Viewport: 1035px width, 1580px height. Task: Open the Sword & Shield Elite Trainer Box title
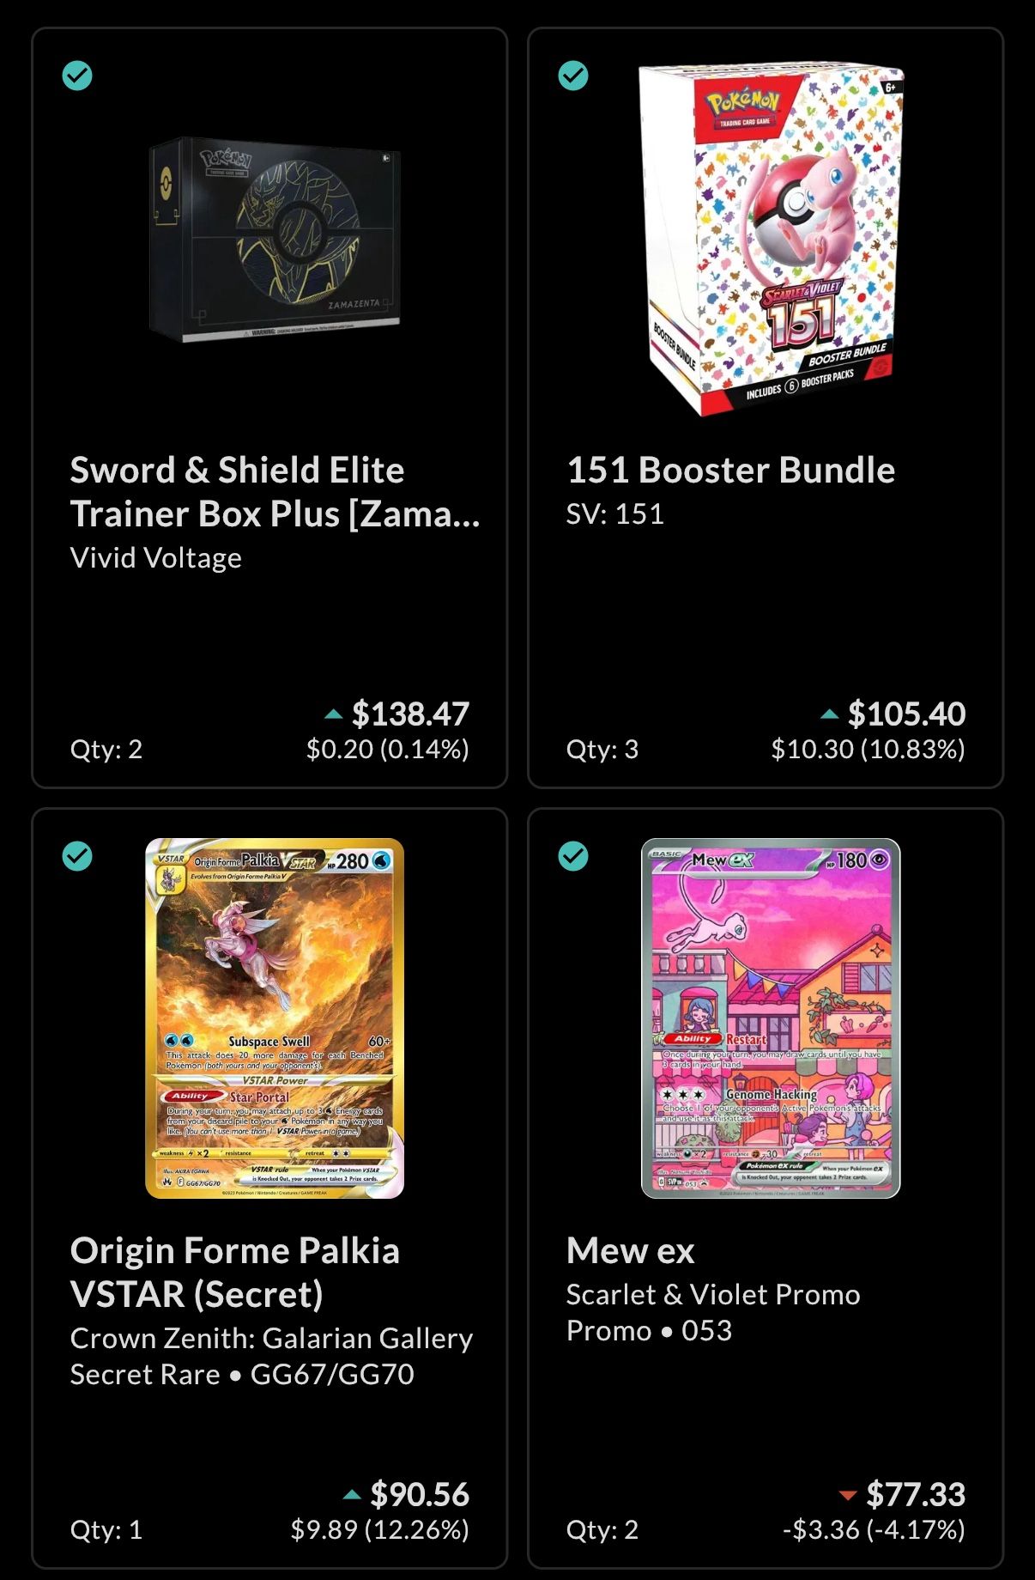pos(275,492)
